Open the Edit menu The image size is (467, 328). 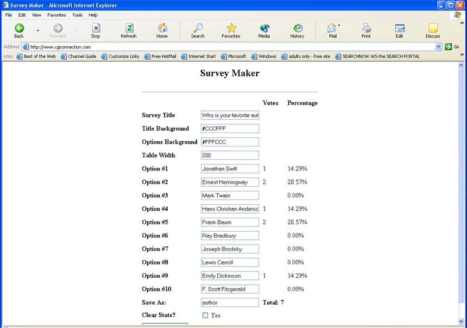[22, 15]
